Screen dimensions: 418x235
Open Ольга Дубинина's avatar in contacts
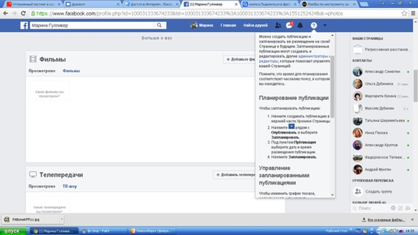coord(357,84)
